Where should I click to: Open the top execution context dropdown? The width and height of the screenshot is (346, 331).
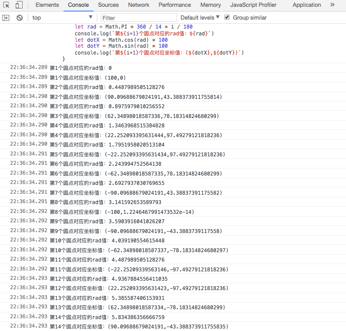(x=62, y=17)
